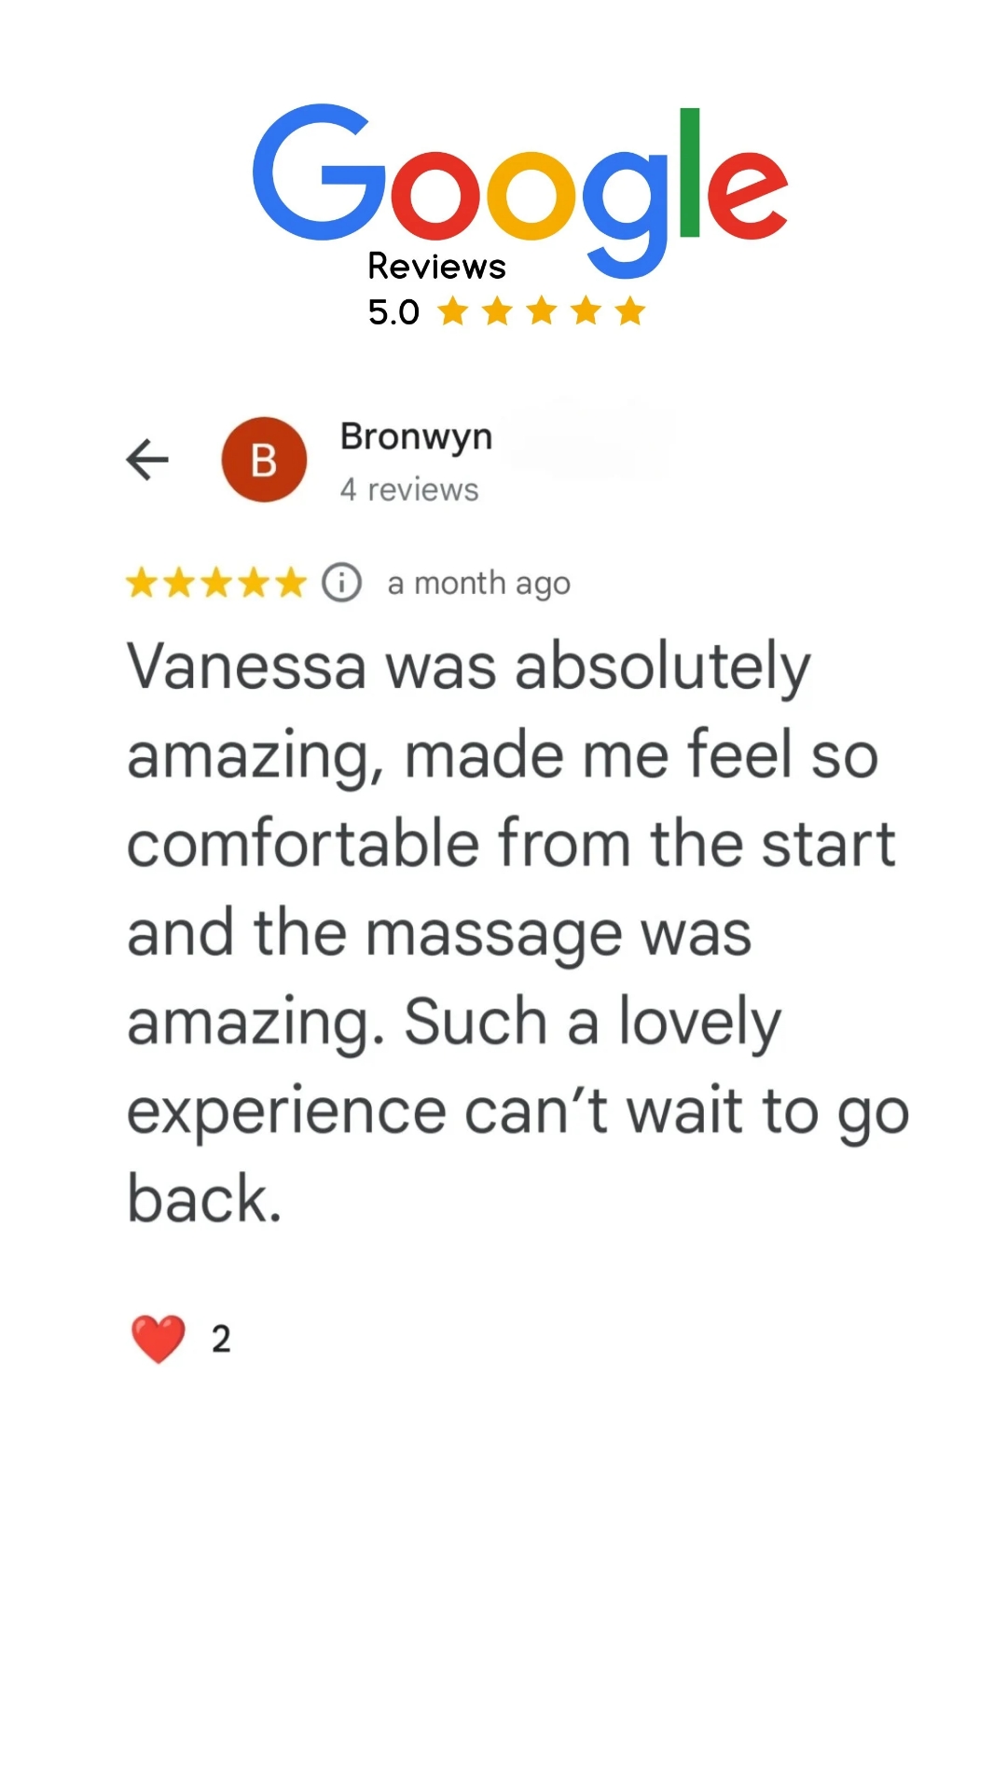
Task: Click the last star beside 5.0
Action: pyautogui.click(x=630, y=311)
